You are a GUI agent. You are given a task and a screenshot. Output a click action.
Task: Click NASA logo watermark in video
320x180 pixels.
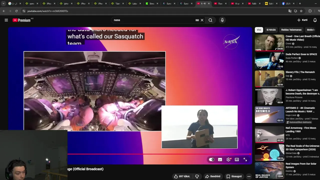point(231,41)
